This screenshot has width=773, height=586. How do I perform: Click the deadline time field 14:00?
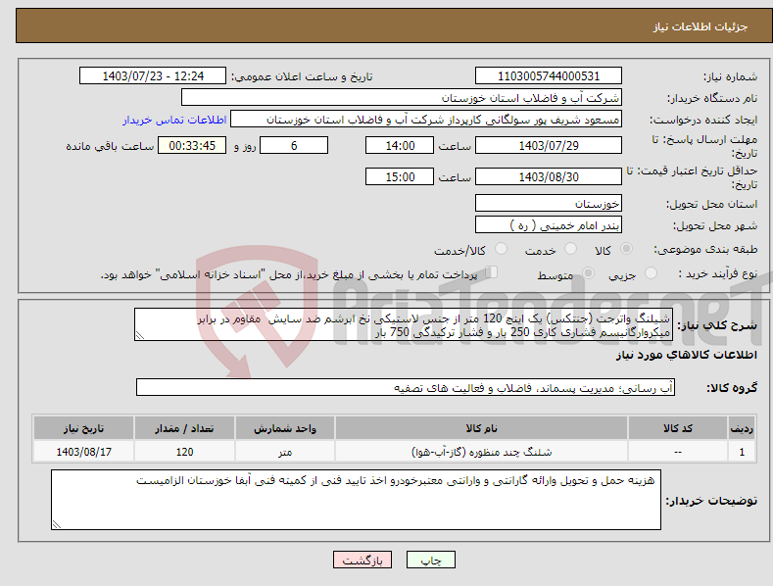click(x=400, y=145)
